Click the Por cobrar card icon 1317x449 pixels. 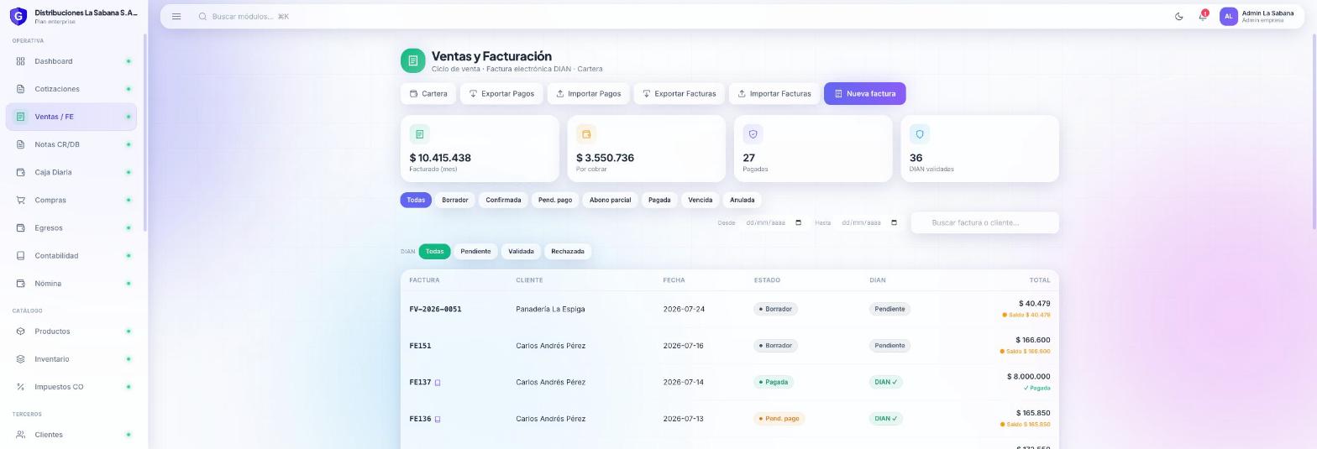[586, 134]
